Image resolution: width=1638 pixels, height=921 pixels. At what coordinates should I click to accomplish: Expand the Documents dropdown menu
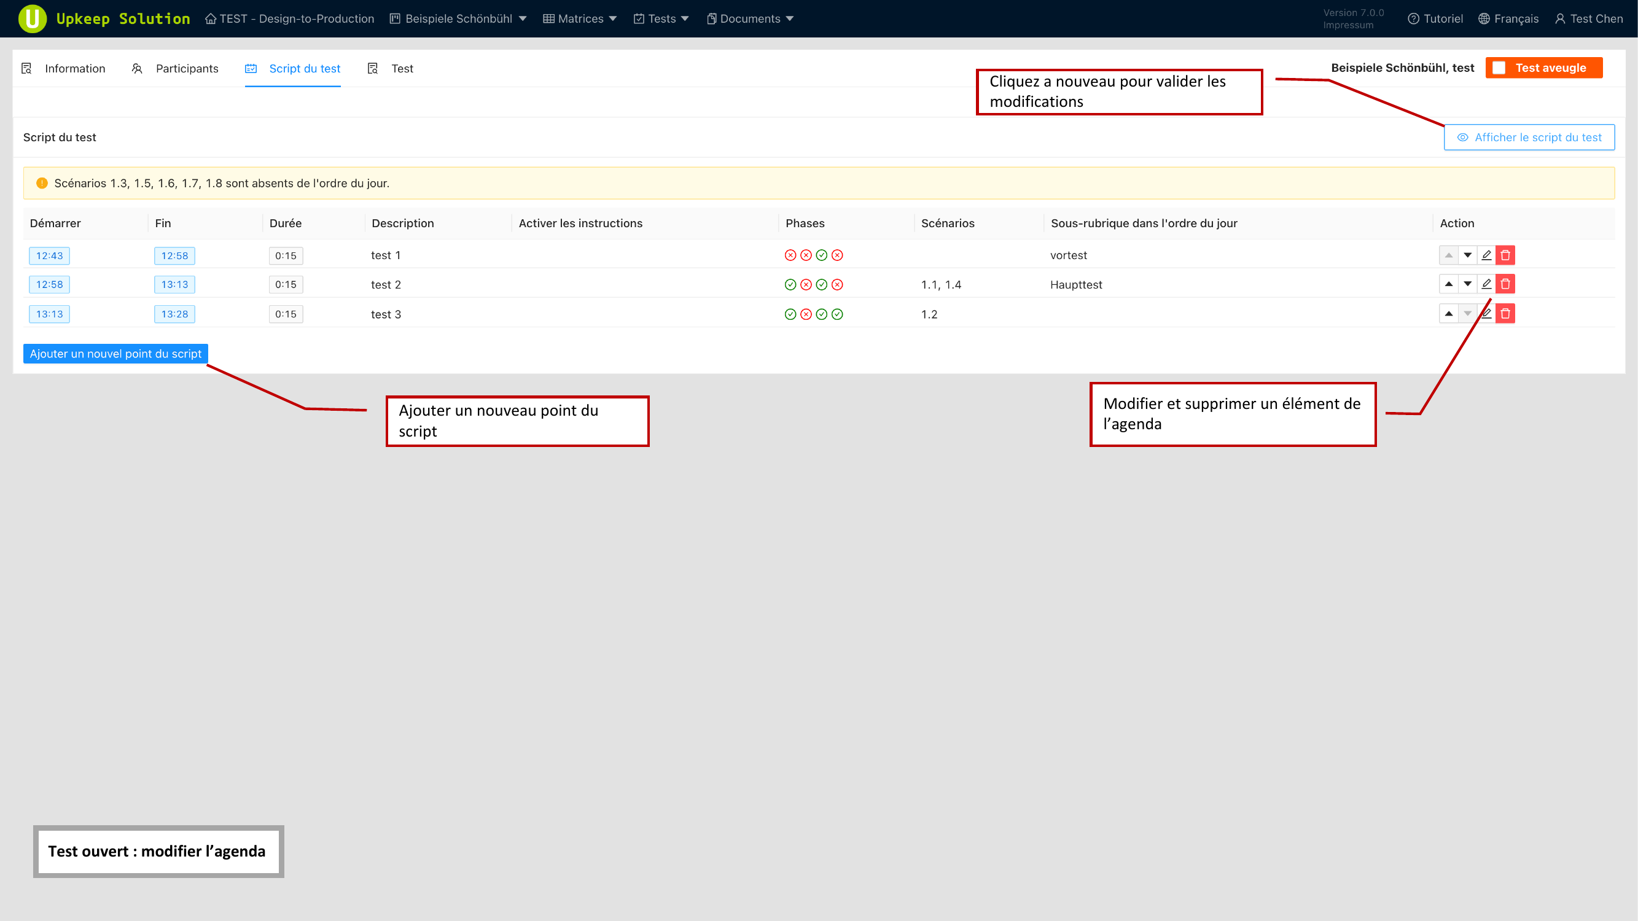[x=750, y=18]
